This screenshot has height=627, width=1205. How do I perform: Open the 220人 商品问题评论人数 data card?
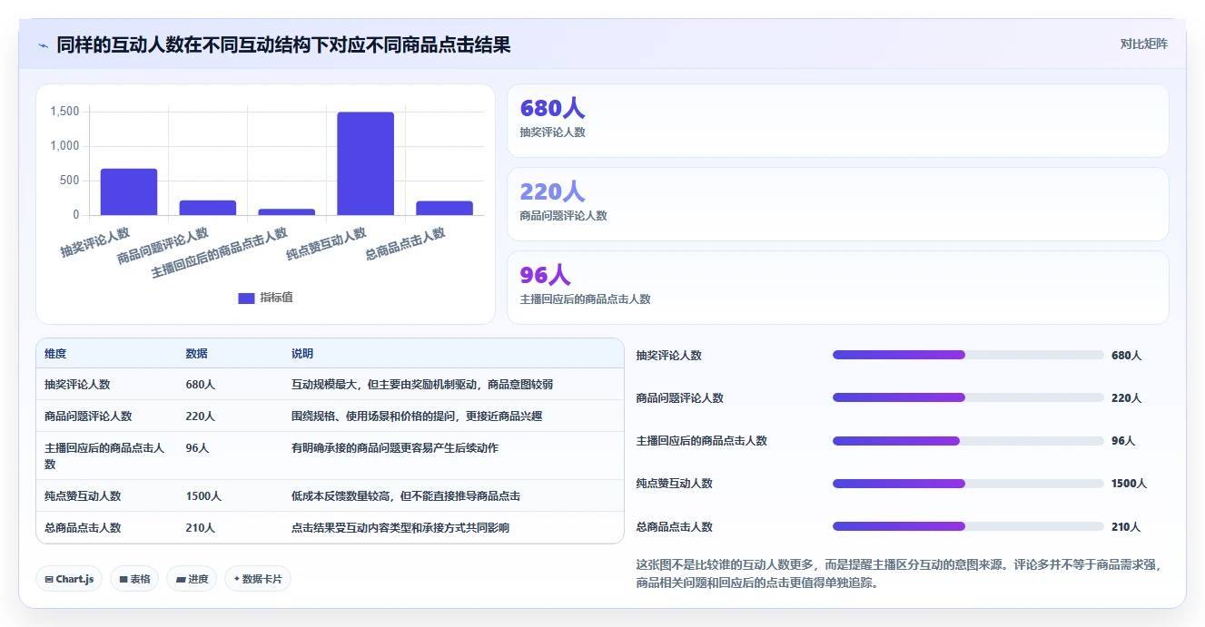click(837, 204)
